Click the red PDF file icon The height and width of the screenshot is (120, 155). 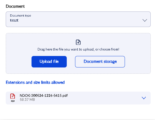tap(13, 96)
